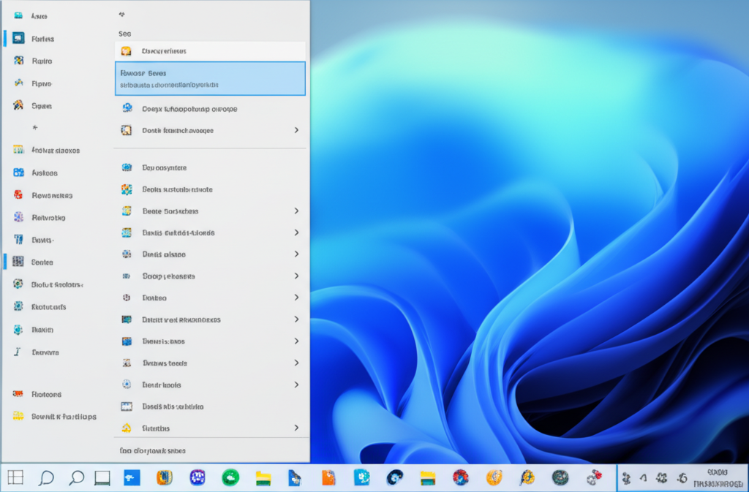Screen dimensions: 749x492
Task: Expand the arrow on the Sutetbis row
Action: point(296,428)
